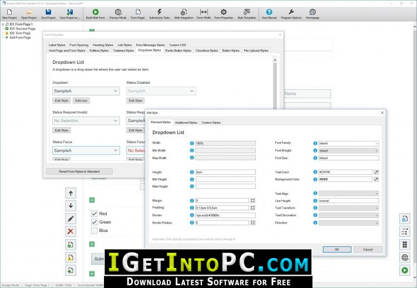Pick Text Color with eyedropper icon
The height and width of the screenshot is (288, 417).
coord(376,172)
